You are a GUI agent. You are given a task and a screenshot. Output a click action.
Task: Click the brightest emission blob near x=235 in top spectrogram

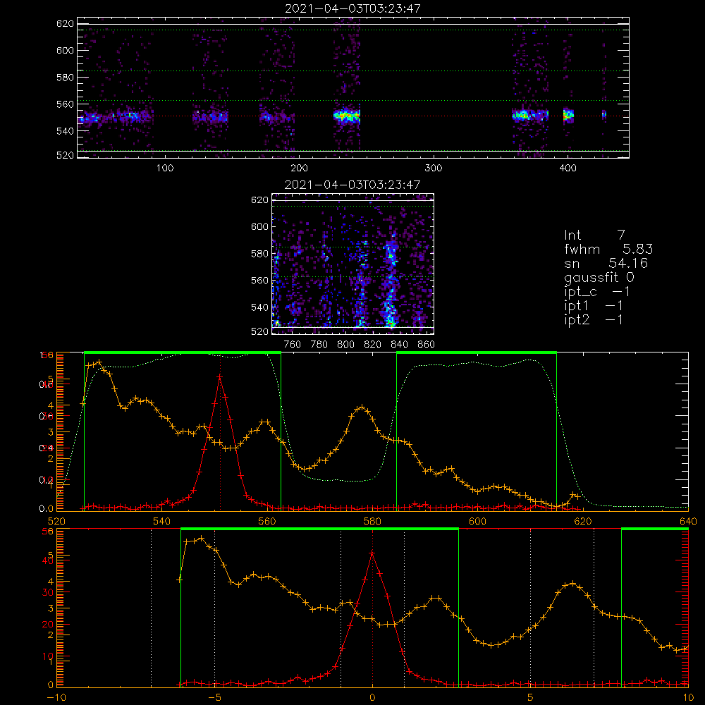[x=347, y=116]
